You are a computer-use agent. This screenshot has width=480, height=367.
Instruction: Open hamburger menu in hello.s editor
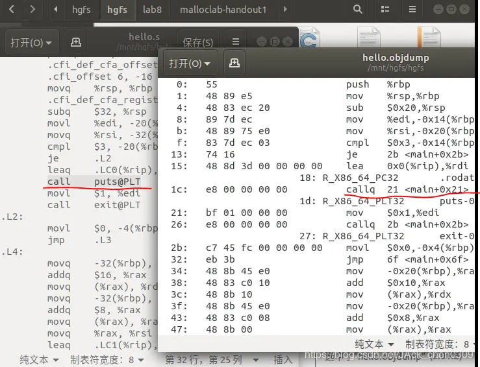235,41
